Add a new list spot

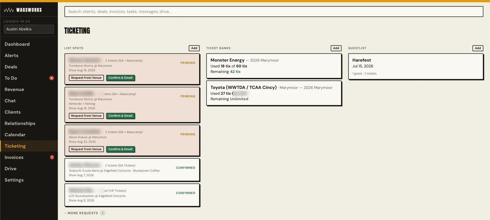(x=194, y=48)
